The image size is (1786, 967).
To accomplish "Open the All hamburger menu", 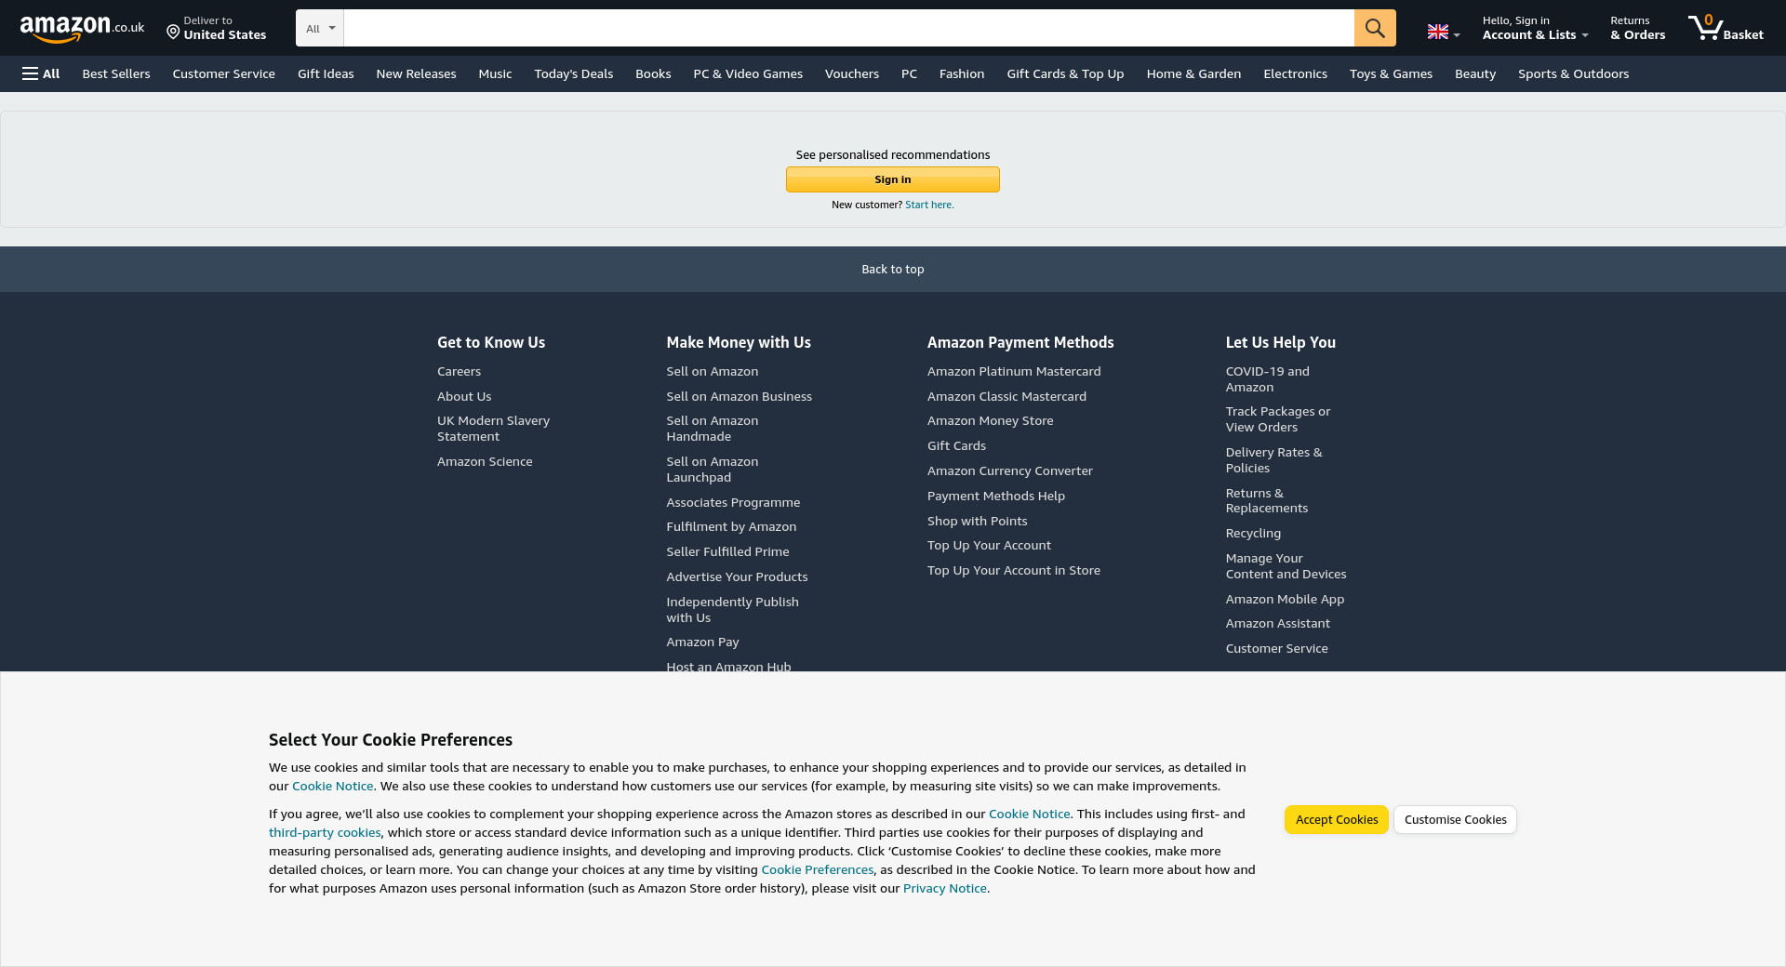I will [41, 73].
